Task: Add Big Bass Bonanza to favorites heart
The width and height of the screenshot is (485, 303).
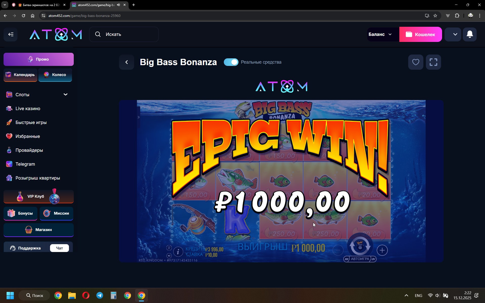Action: point(416,62)
